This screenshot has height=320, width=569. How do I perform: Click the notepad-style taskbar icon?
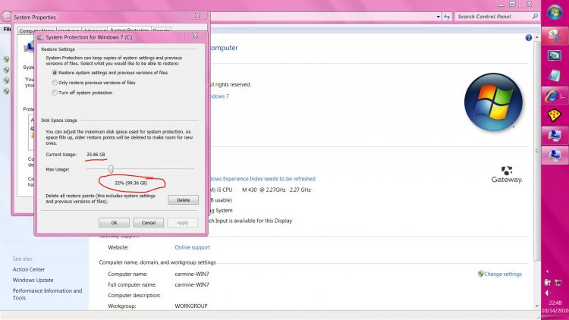click(555, 76)
